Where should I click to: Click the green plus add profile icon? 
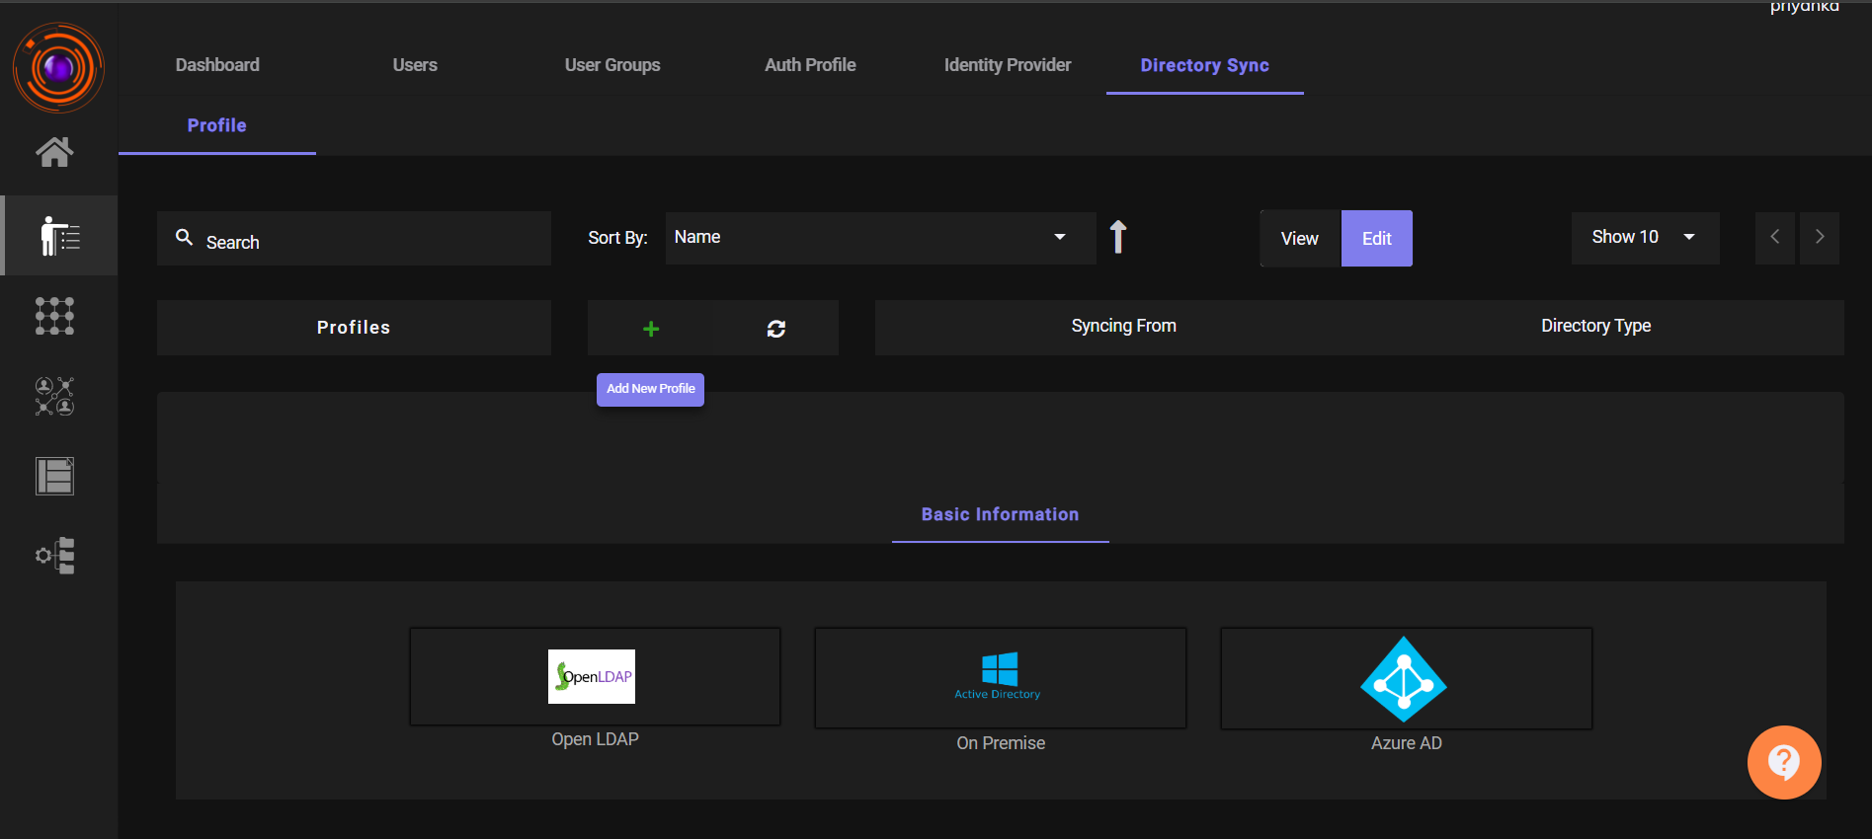[x=650, y=329]
